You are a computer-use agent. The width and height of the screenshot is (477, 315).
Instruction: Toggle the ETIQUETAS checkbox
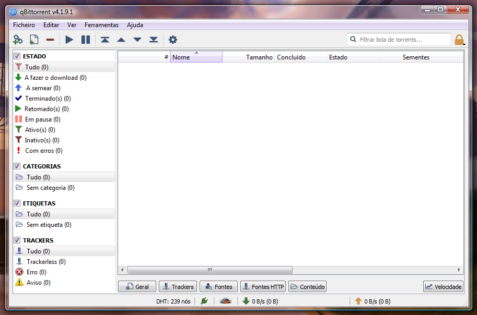tap(17, 203)
